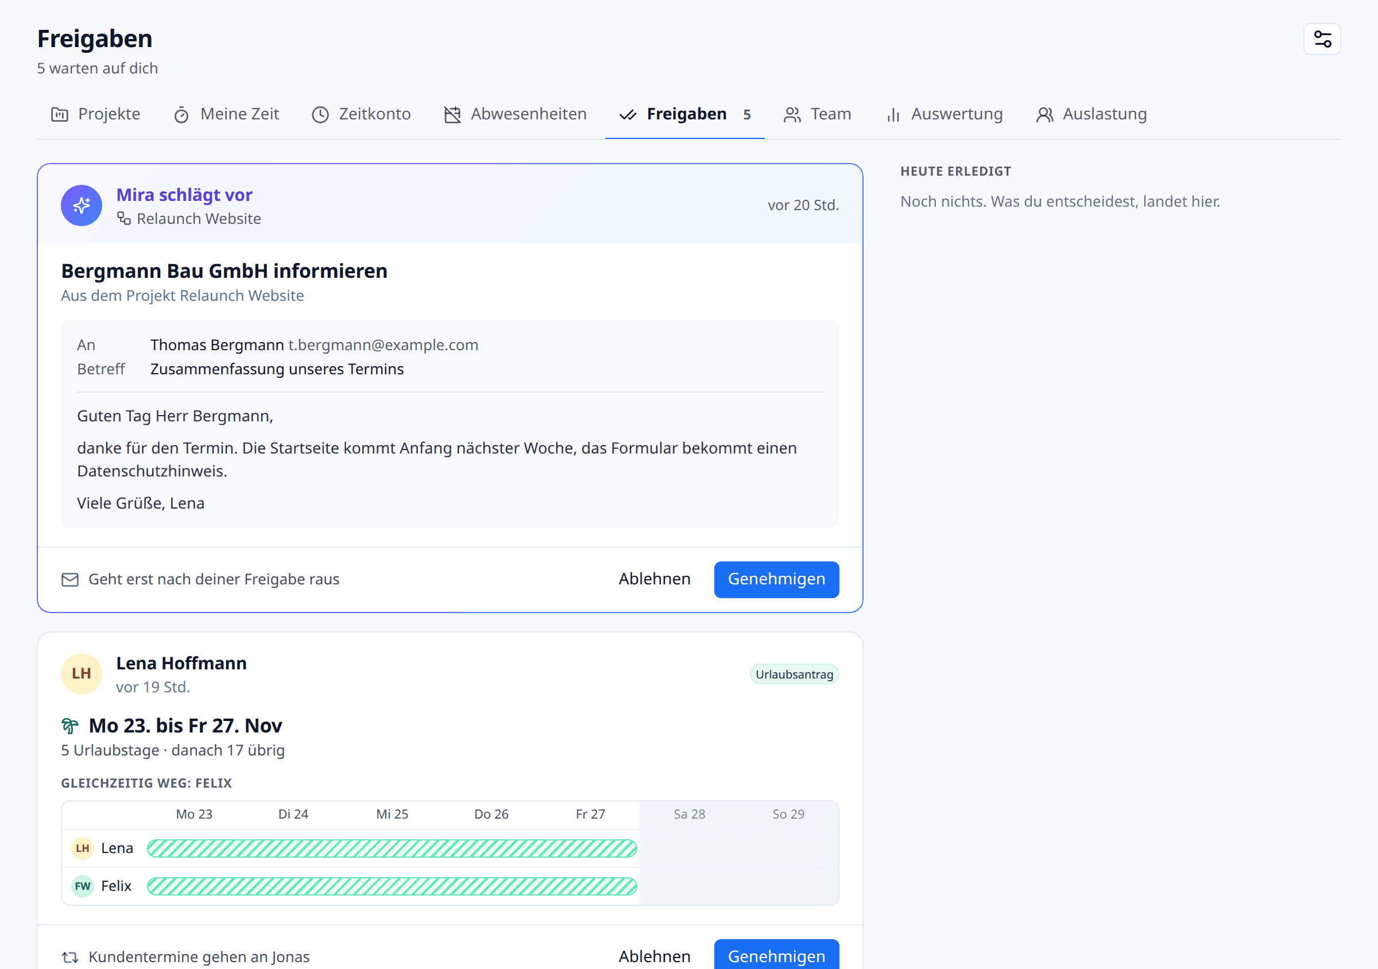Click the palm tree vacation icon
This screenshot has width=1378, height=969.
(70, 726)
